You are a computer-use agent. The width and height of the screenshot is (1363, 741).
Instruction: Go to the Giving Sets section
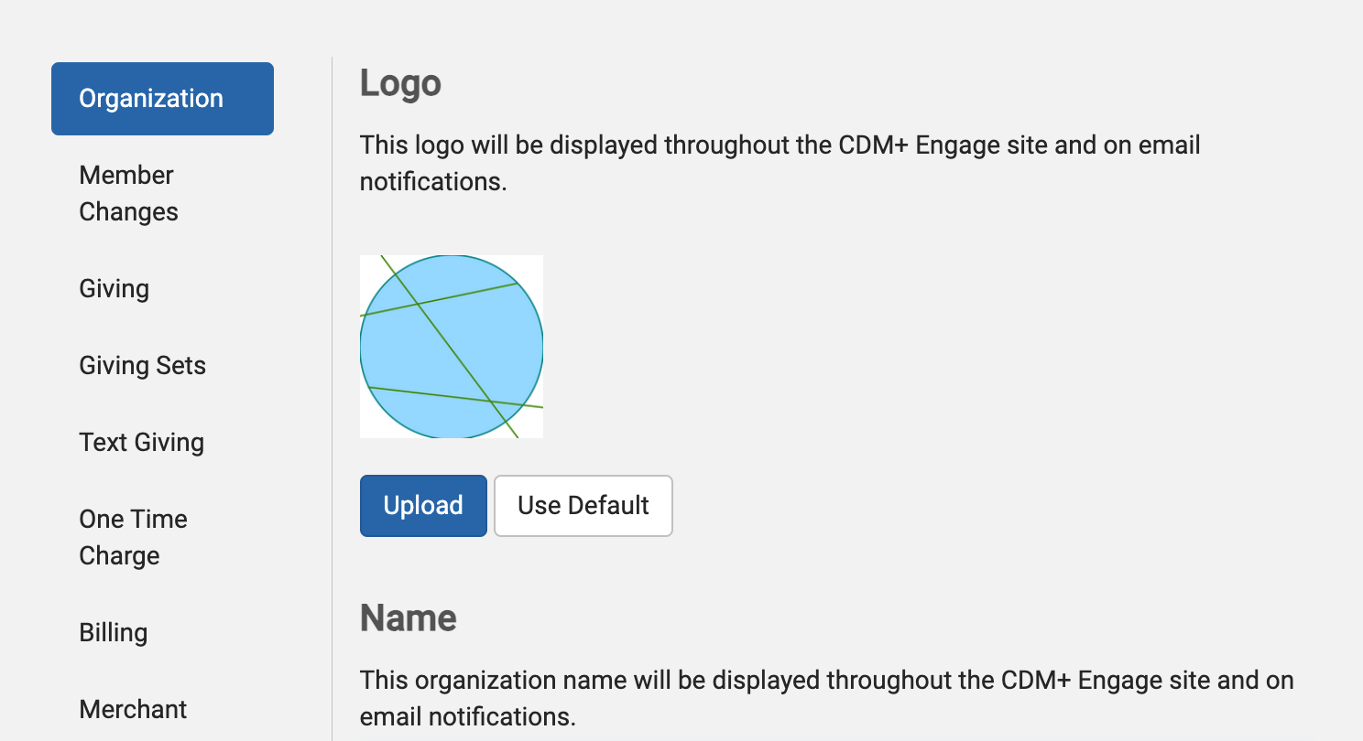click(143, 366)
